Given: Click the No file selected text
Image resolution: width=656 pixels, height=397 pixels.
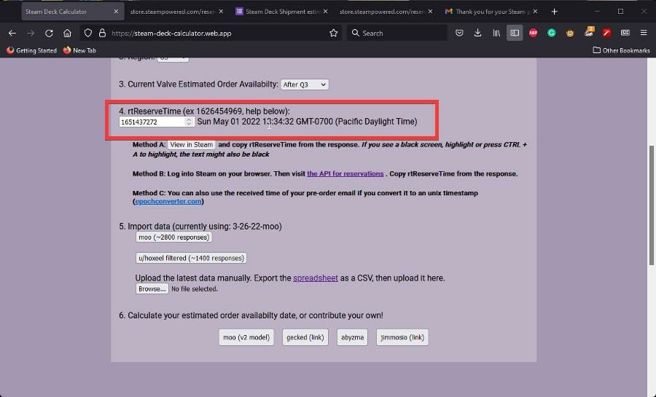Looking at the screenshot, I should pyautogui.click(x=195, y=288).
